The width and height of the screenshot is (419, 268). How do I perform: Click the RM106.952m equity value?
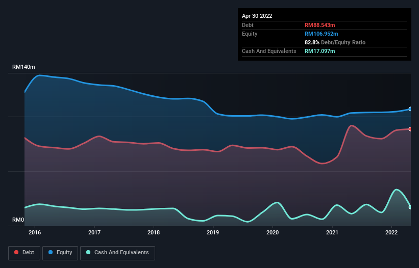(322, 34)
